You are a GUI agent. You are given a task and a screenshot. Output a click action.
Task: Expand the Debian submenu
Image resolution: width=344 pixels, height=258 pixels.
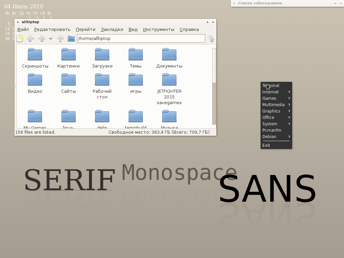point(276,136)
